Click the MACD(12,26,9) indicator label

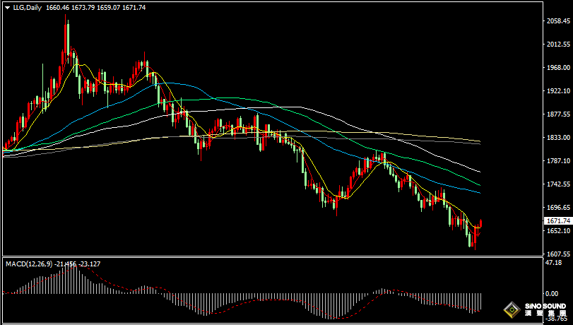(x=29, y=264)
